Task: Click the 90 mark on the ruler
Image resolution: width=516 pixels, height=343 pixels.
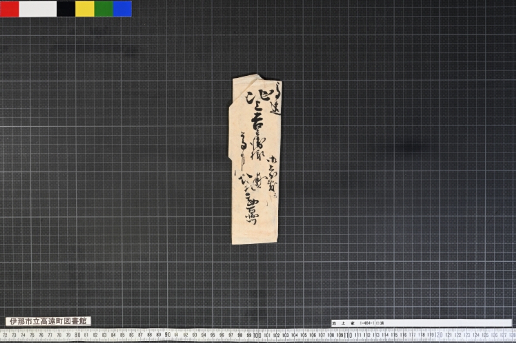Action: coord(167,335)
